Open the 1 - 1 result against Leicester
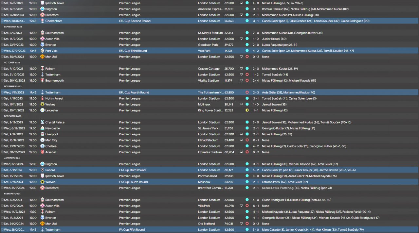Screen dimensions: 419x233 pyautogui.click(x=256, y=110)
